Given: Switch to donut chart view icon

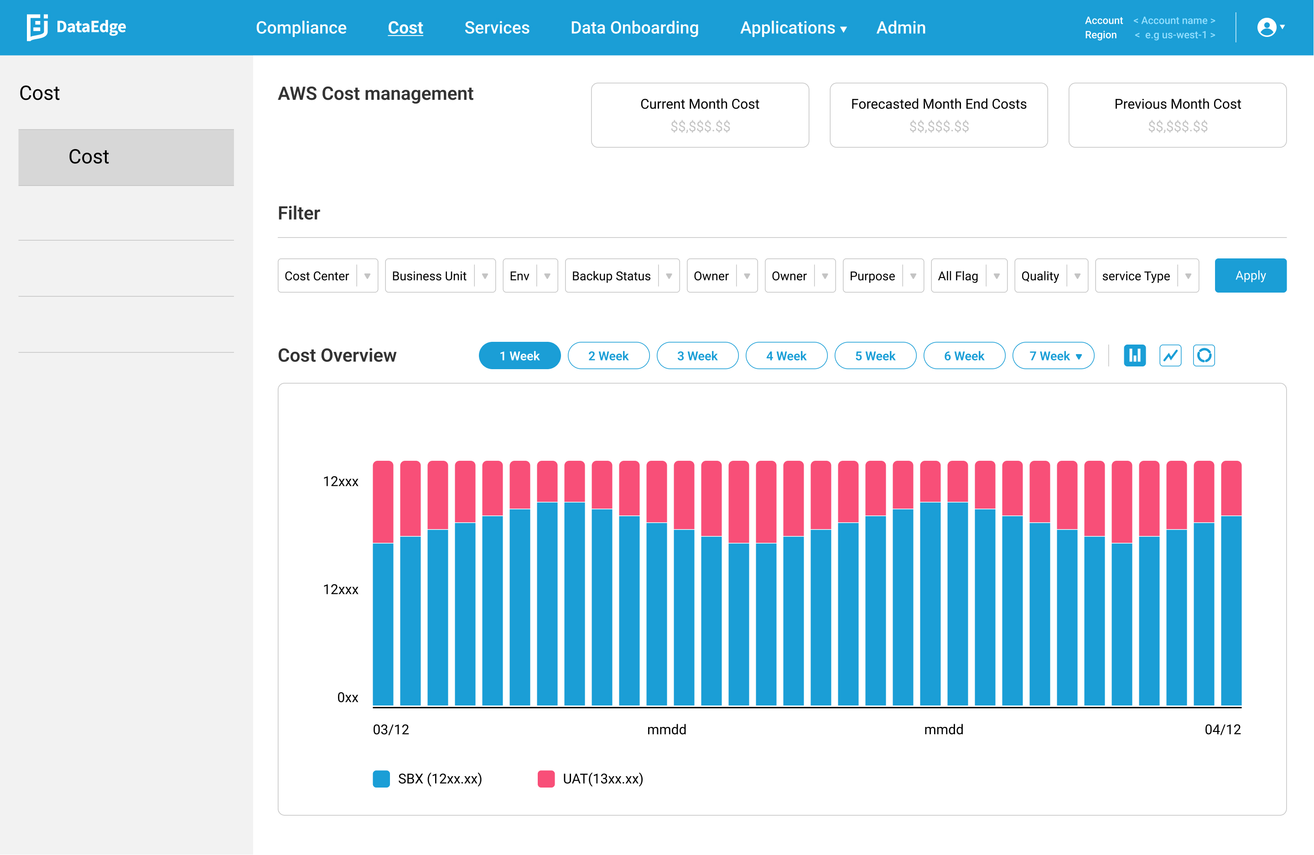Looking at the screenshot, I should pyautogui.click(x=1204, y=355).
